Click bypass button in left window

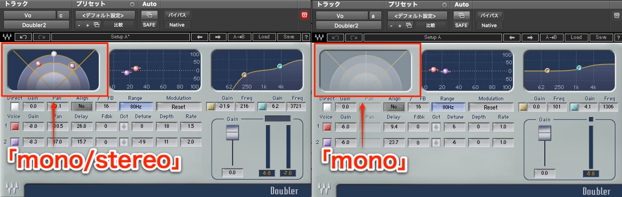pos(176,15)
